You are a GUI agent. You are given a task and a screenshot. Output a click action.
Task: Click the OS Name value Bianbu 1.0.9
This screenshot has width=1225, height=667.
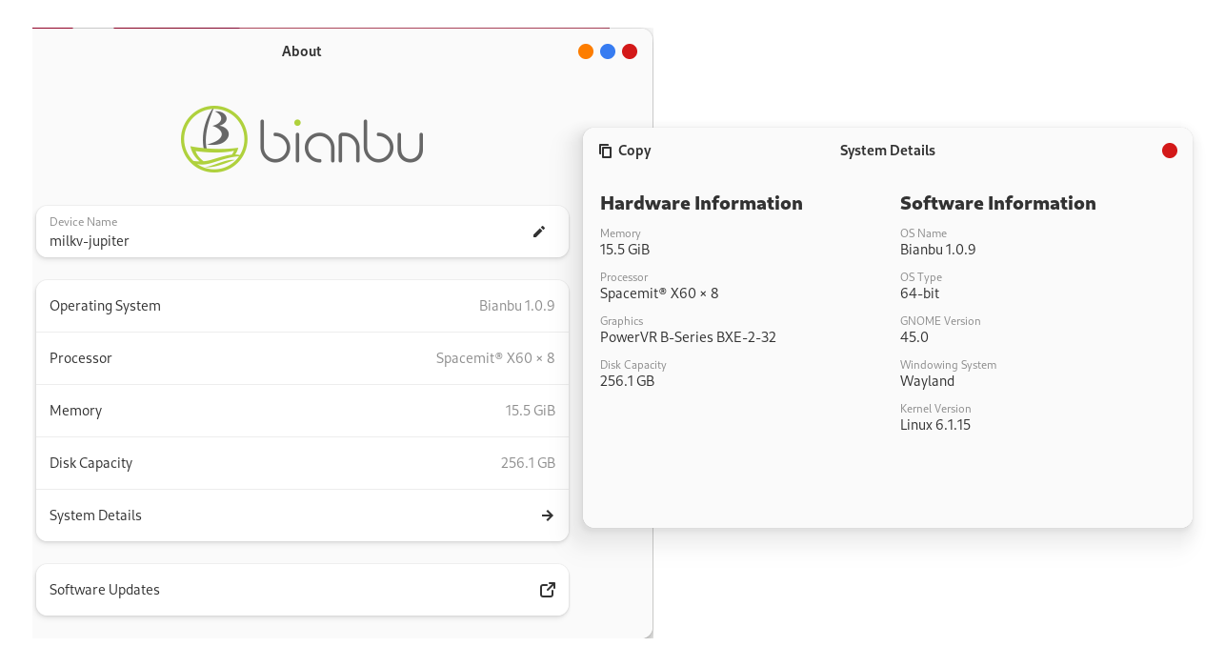point(938,250)
